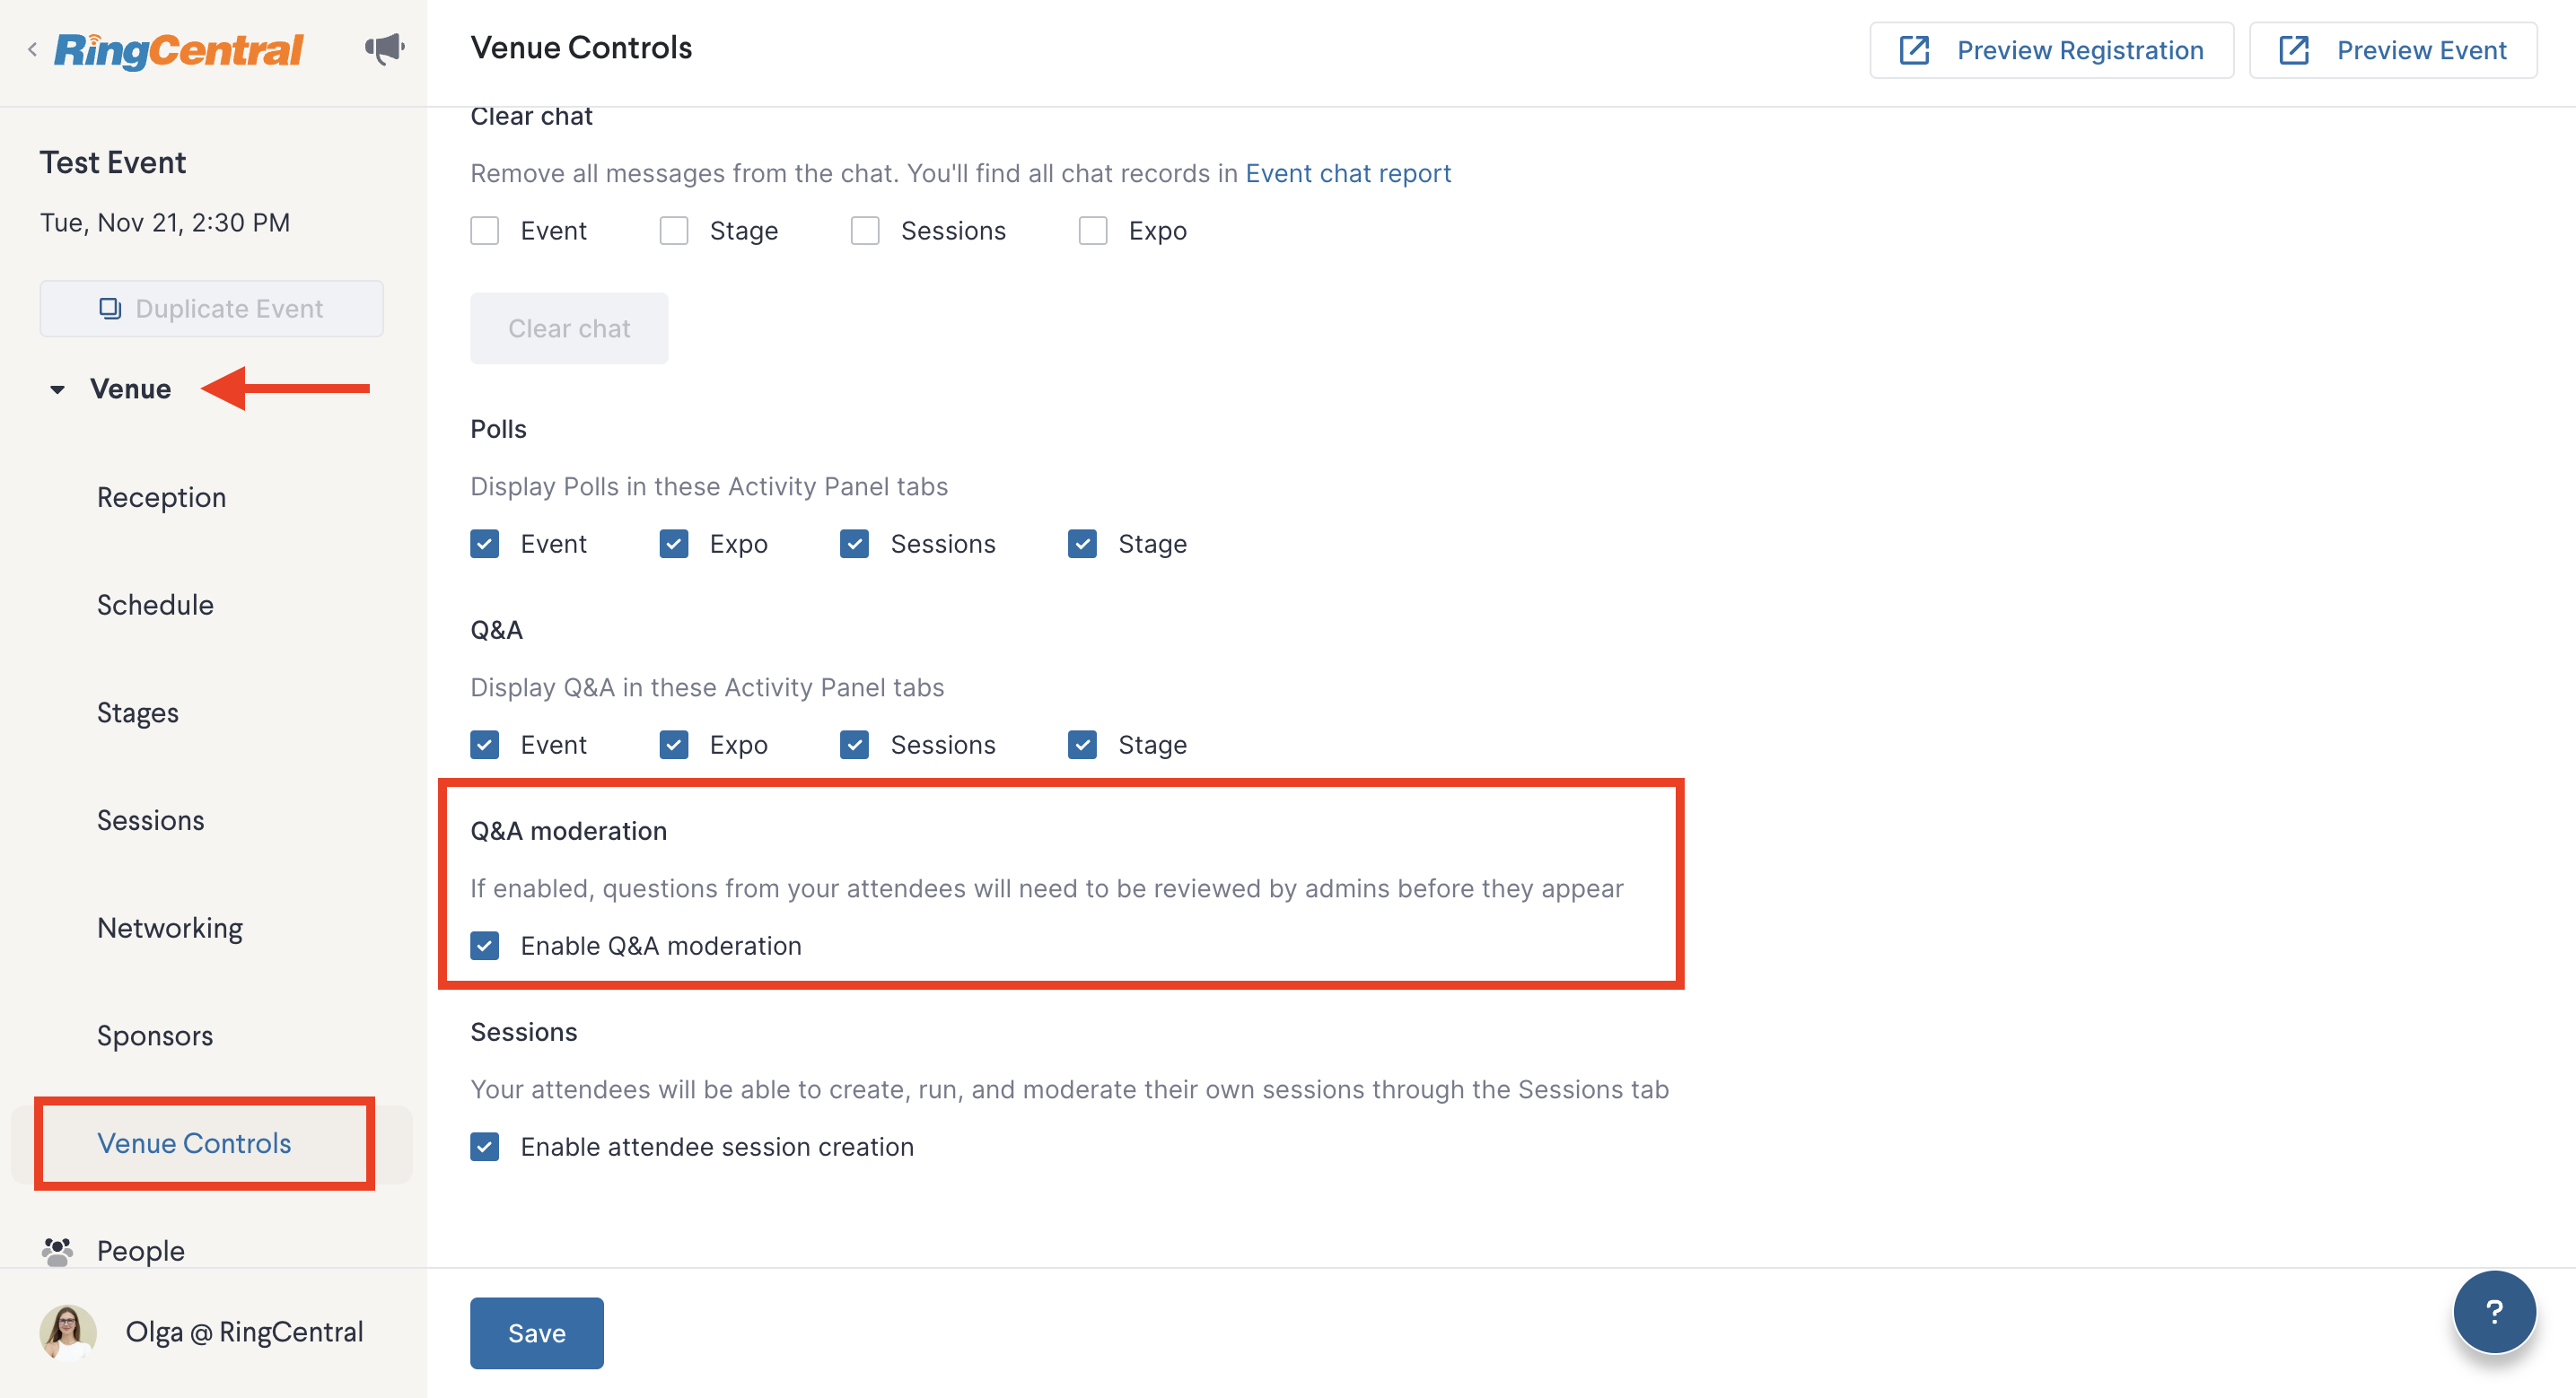The image size is (2576, 1398).
Task: Tick the Clear chat Event checkbox
Action: tap(485, 231)
